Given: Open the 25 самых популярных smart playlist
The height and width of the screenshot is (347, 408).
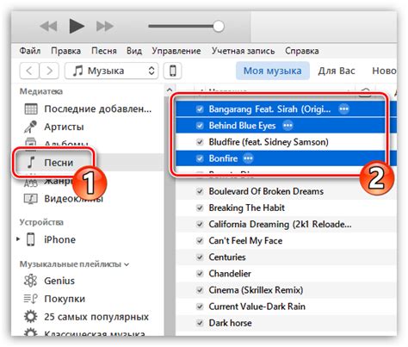Looking at the screenshot, I should (x=96, y=317).
